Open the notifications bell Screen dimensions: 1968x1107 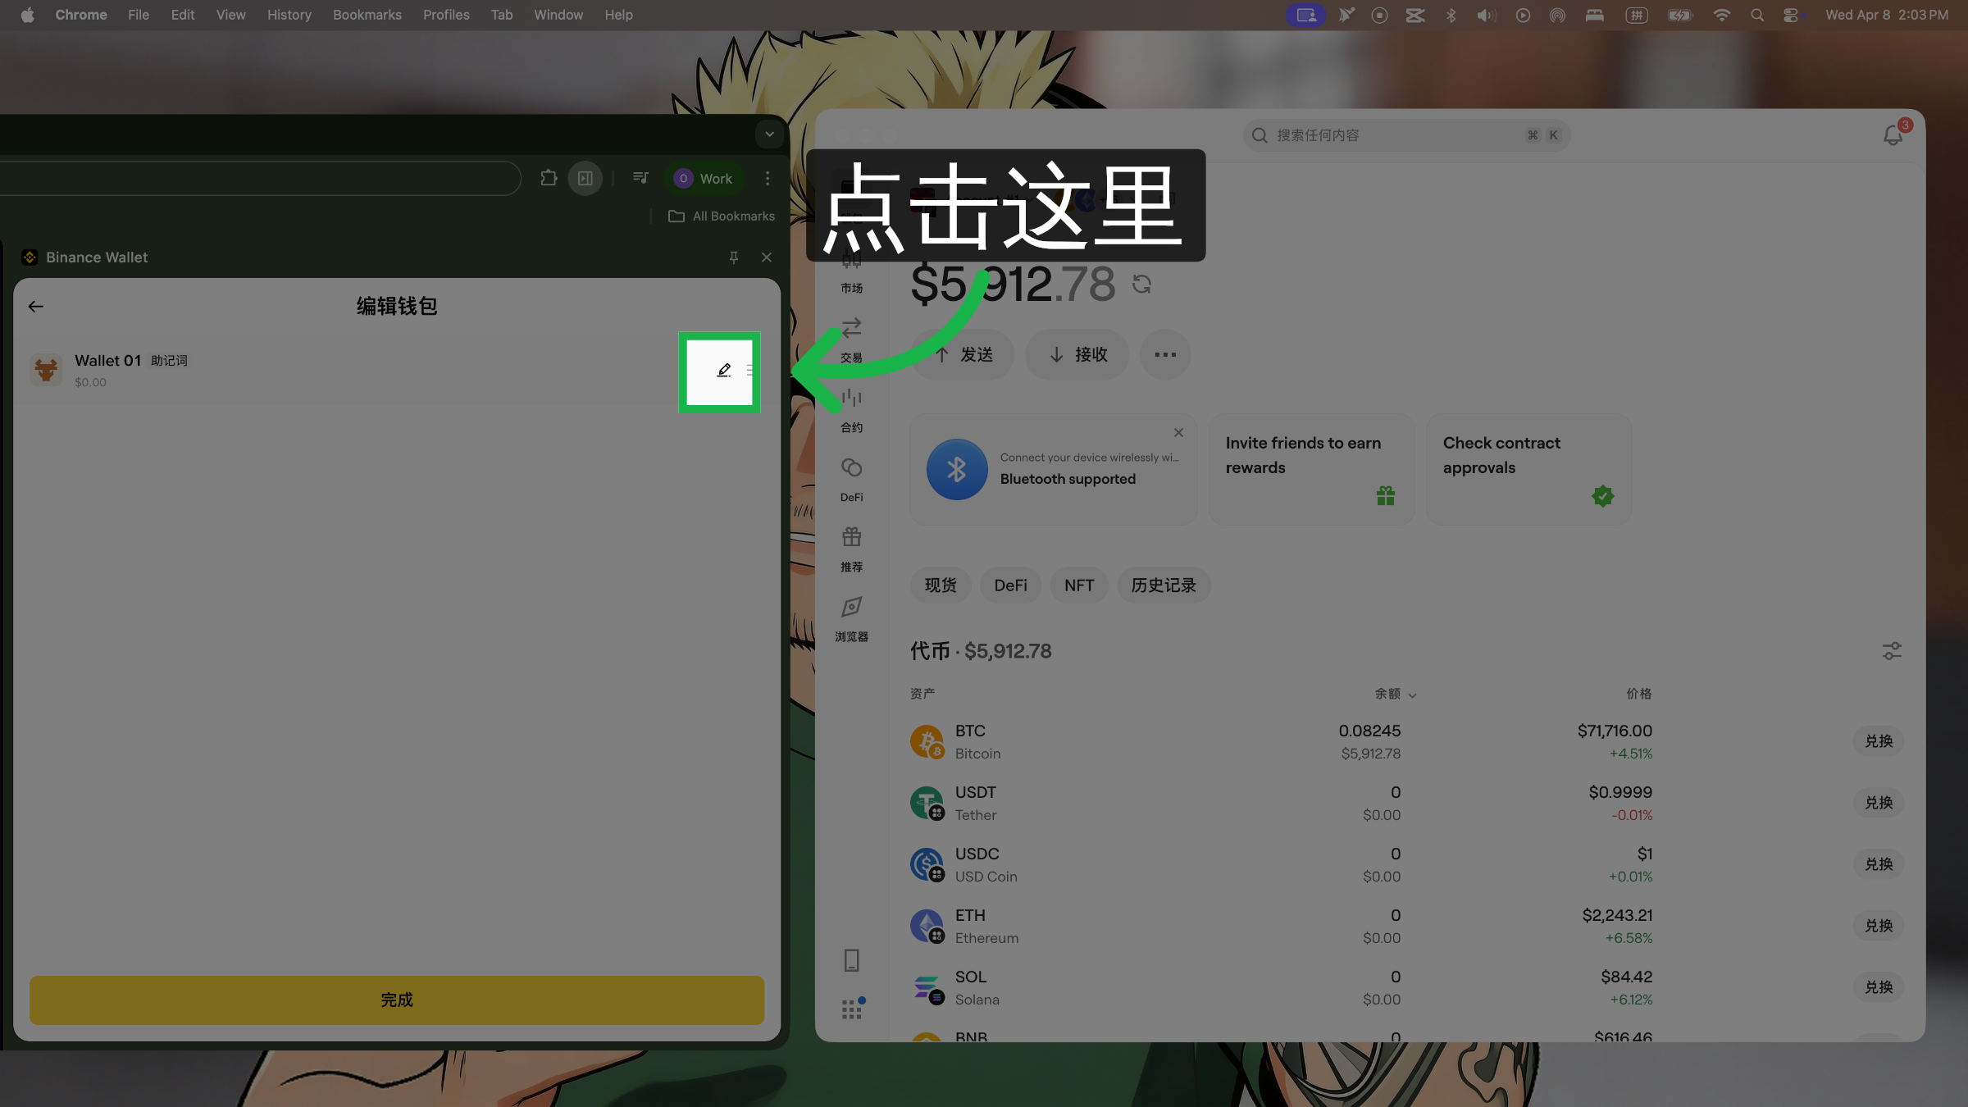click(1893, 135)
